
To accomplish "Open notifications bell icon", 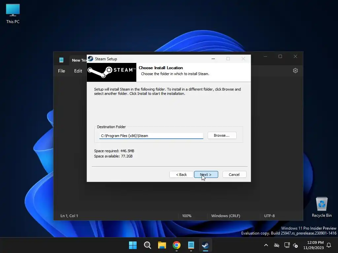I will pos(329,245).
